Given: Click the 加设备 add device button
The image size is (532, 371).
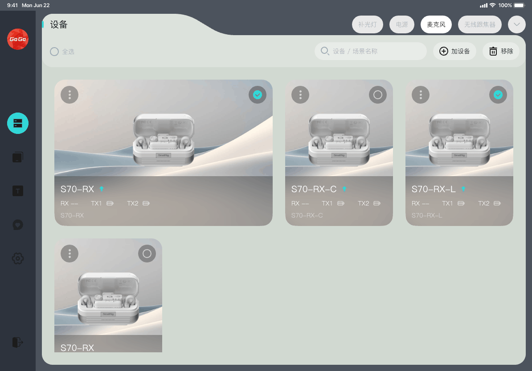Looking at the screenshot, I should (x=454, y=51).
